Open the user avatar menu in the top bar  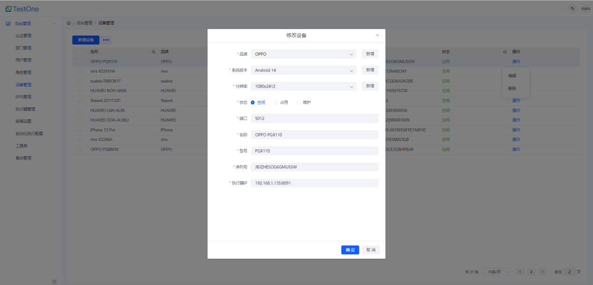[x=586, y=9]
